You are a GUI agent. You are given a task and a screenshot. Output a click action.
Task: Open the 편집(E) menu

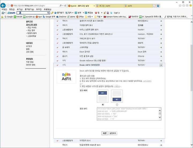[12, 9]
